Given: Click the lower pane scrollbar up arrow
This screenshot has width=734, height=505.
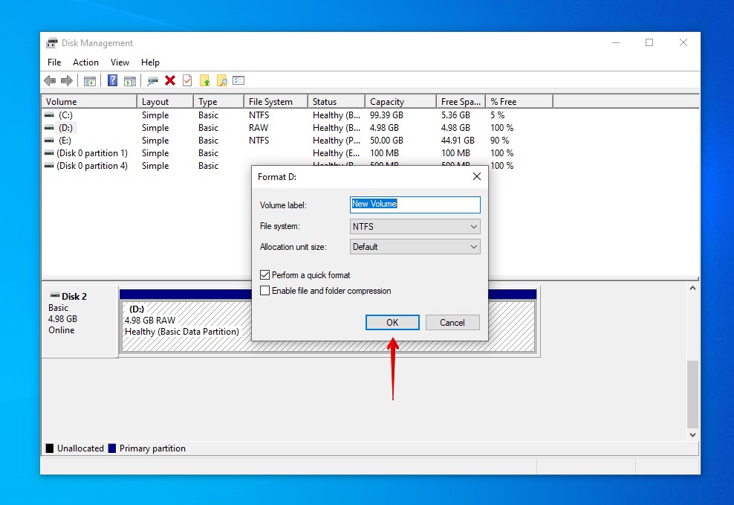Looking at the screenshot, I should [x=693, y=288].
